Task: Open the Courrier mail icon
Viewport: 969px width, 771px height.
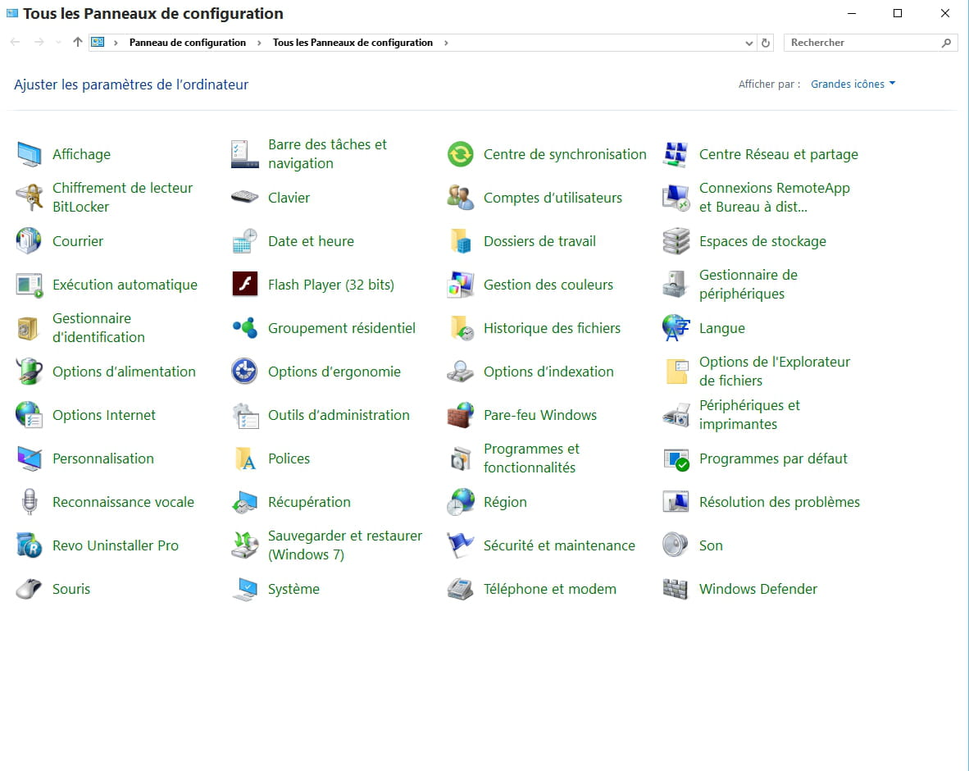Action: tap(29, 241)
